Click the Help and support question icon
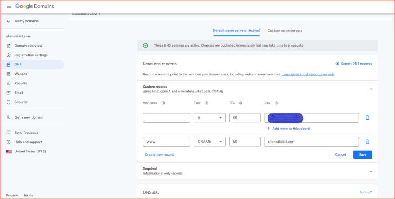Viewport: 395px width, 199px height. pyautogui.click(x=8, y=142)
